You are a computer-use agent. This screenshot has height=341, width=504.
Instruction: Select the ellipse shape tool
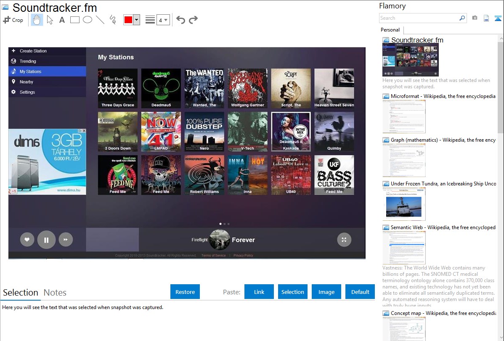tap(88, 20)
